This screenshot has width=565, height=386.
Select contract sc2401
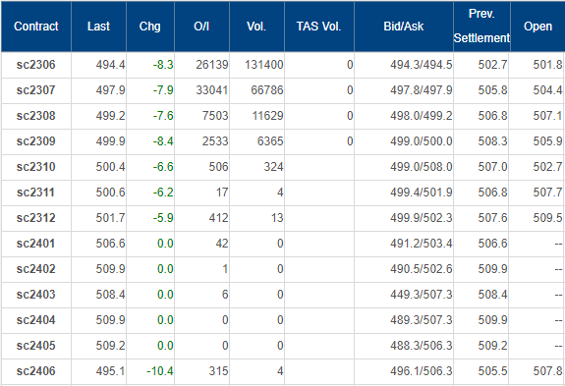[36, 244]
